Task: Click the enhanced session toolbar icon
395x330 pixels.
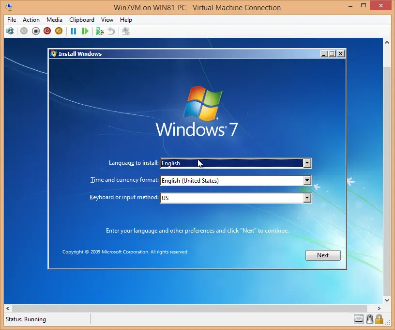Action: click(126, 31)
